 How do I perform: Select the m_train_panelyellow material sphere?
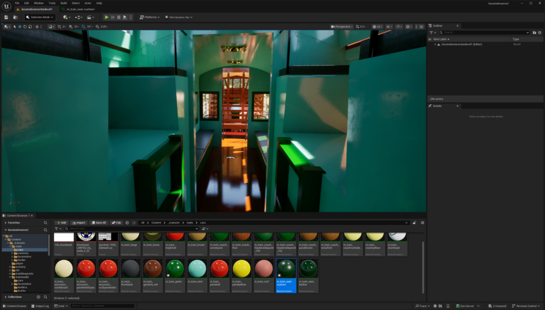click(241, 268)
